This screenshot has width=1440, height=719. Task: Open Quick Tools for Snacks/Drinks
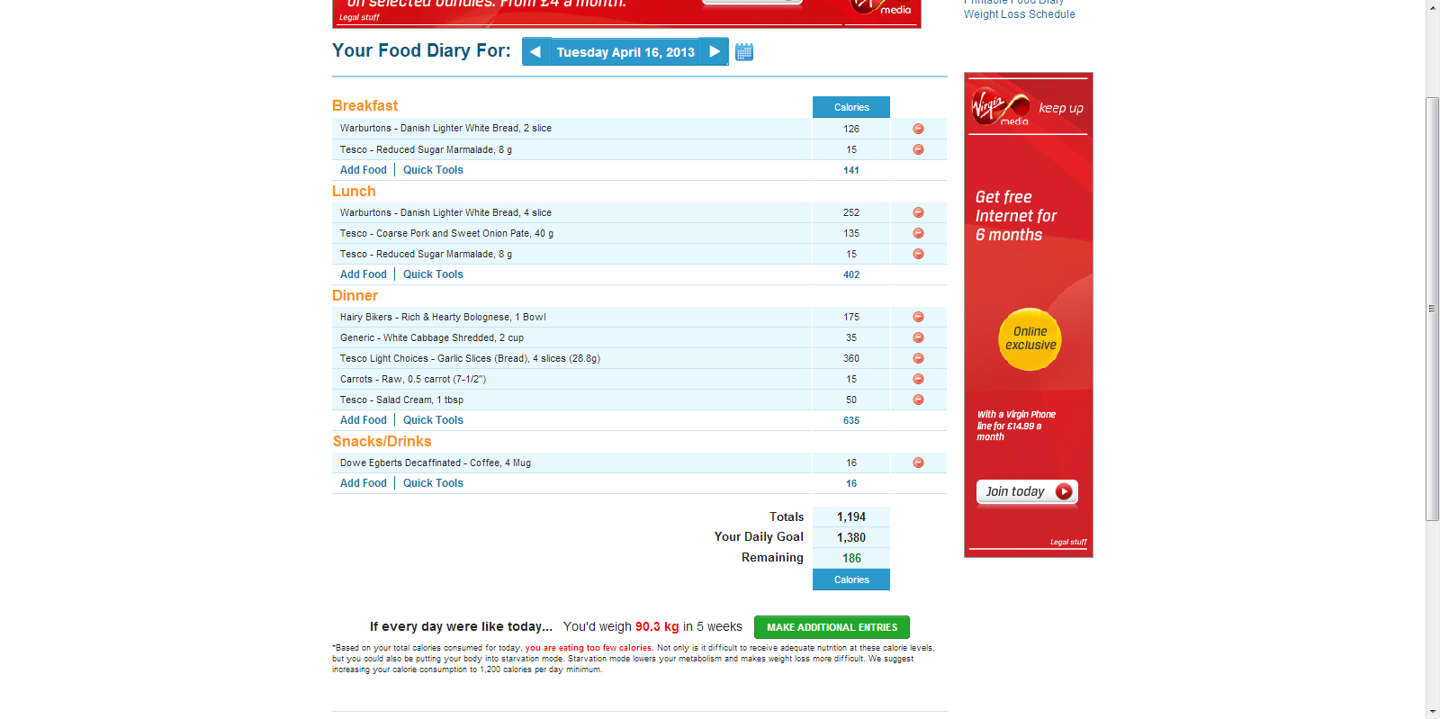[x=433, y=483]
